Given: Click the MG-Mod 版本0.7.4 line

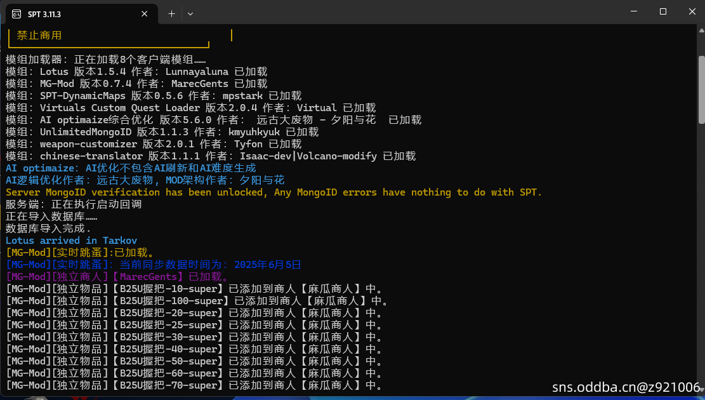Looking at the screenshot, I should click(136, 84).
